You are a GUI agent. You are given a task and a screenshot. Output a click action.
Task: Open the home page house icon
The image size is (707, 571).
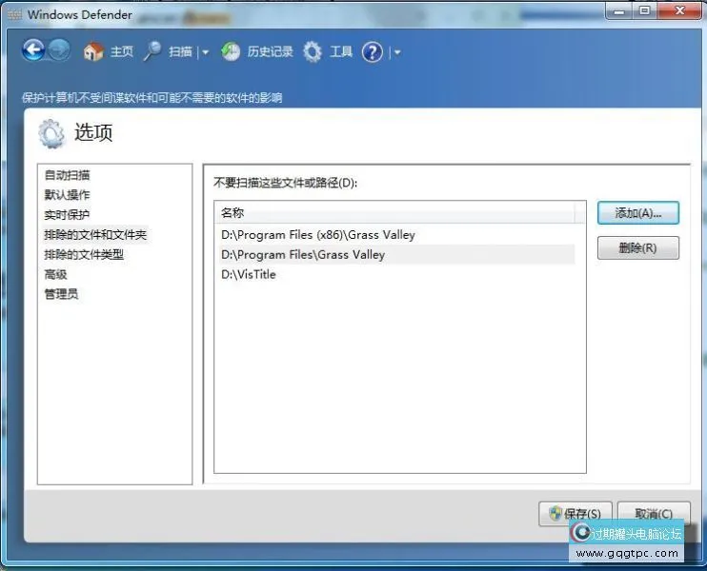tap(93, 51)
